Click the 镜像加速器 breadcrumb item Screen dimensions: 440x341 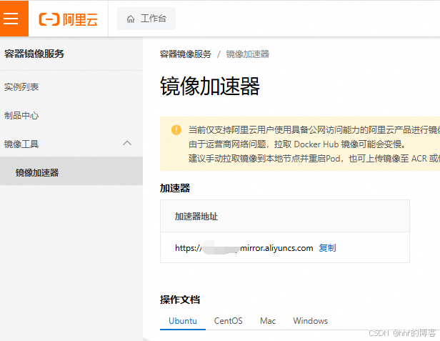tap(247, 54)
